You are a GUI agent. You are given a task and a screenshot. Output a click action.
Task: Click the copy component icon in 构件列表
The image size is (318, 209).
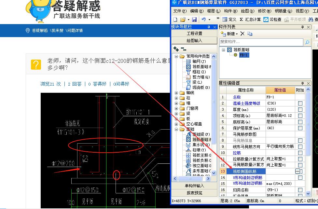pyautogui.click(x=250, y=34)
